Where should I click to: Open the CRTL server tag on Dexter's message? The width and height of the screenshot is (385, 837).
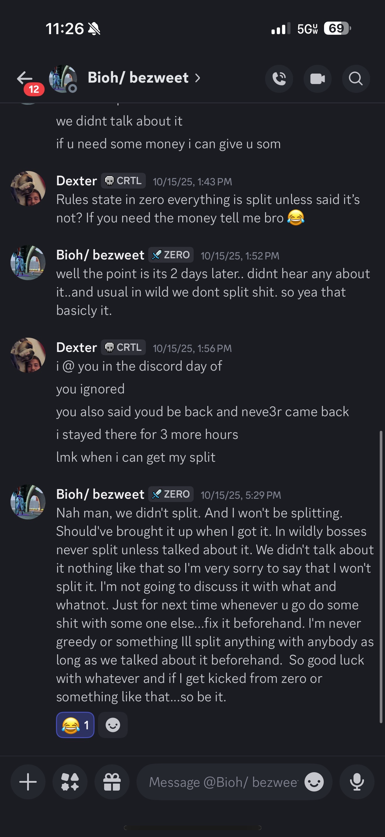[x=123, y=180]
